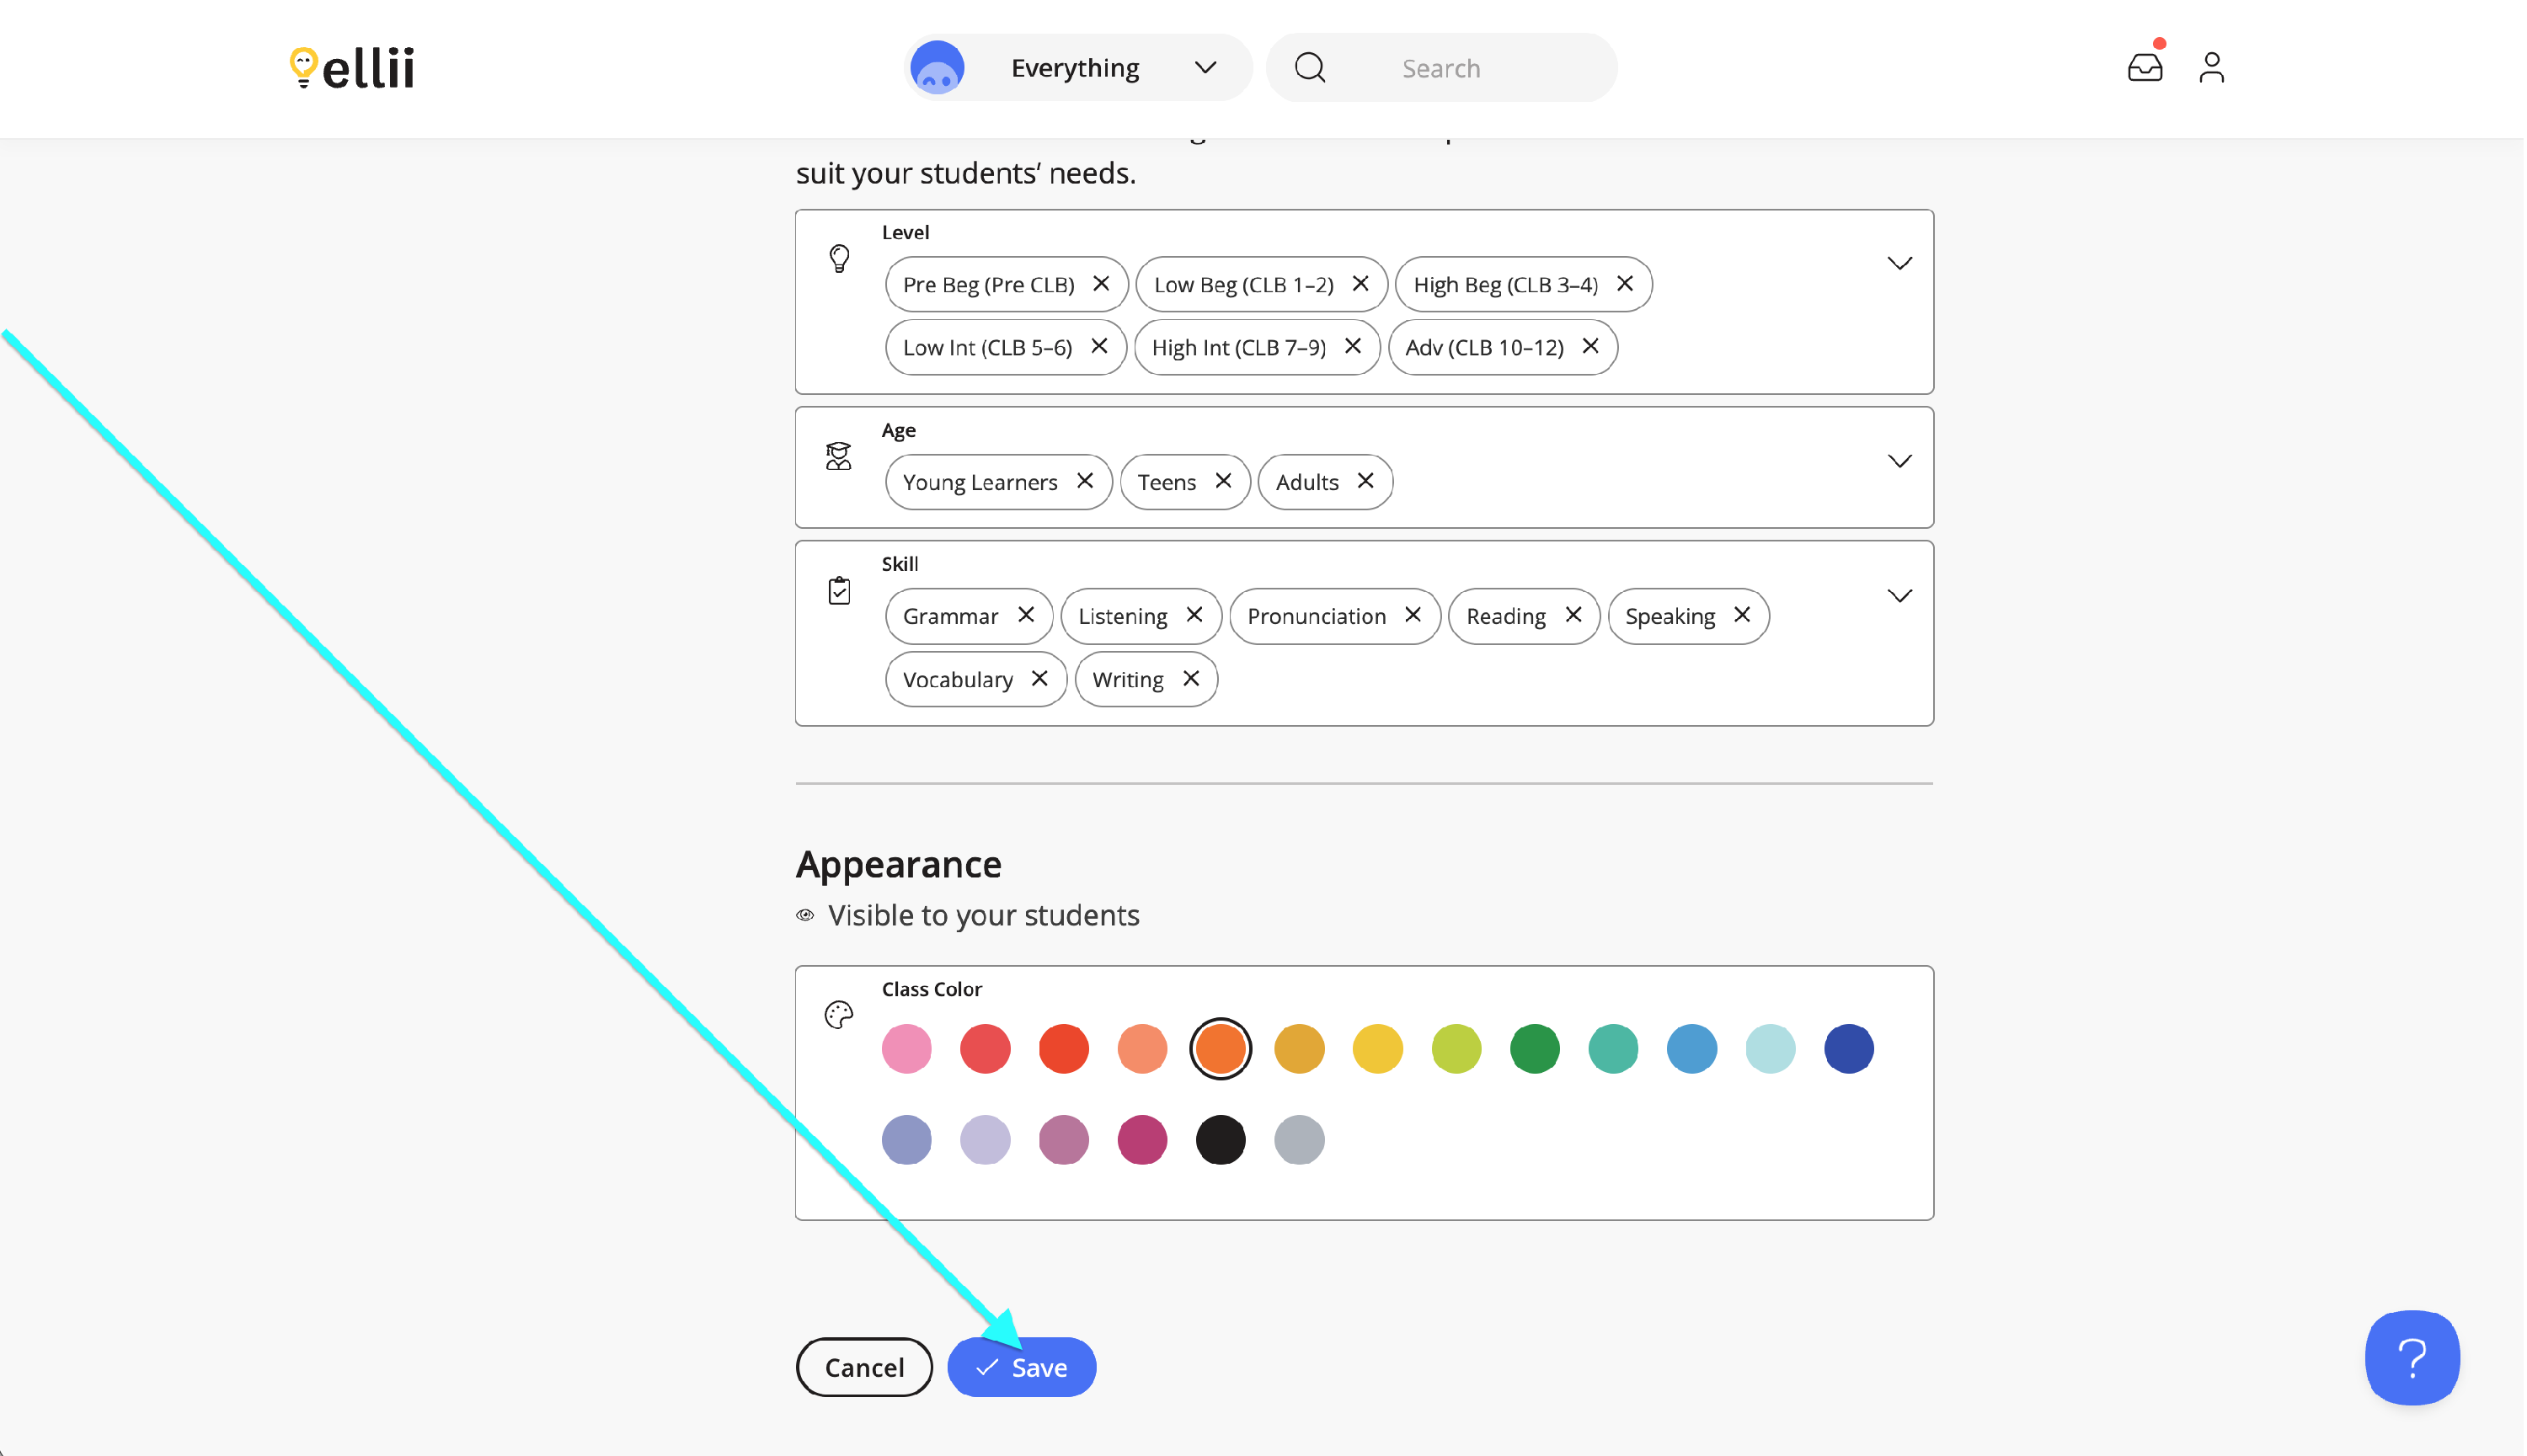Remove the Pre Beg (Pre CLB) tag
The image size is (2527, 1456).
tap(1101, 284)
